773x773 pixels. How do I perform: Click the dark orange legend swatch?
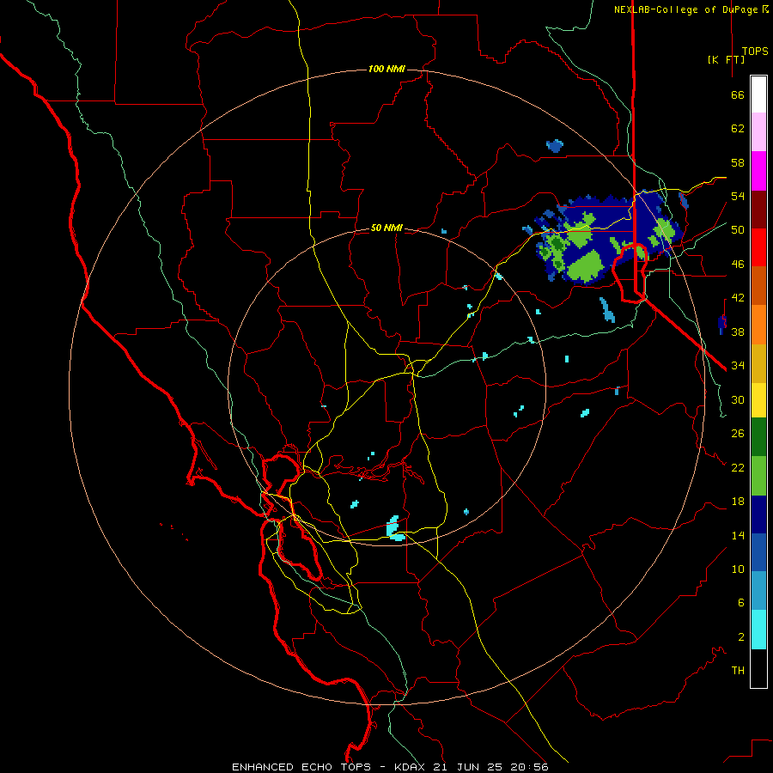758,285
